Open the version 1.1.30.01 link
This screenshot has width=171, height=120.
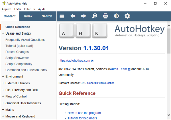point(96,48)
